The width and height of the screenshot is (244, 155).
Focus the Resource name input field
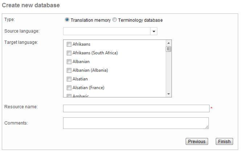pyautogui.click(x=136, y=108)
